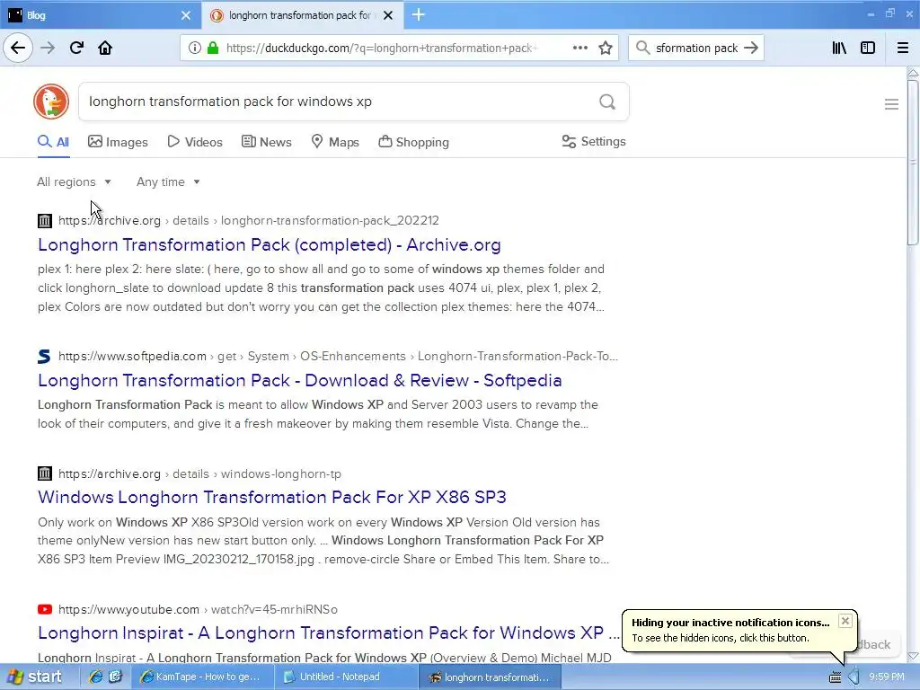
Task: Show site information icon in address bar
Action: click(x=195, y=49)
